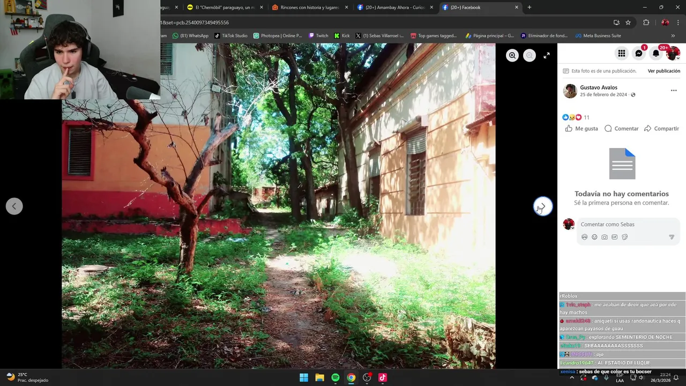Open post options three-dot menu

click(674, 91)
